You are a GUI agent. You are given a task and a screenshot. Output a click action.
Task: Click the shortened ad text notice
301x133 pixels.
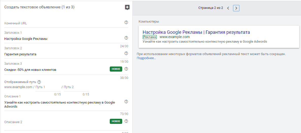[x=211, y=54]
